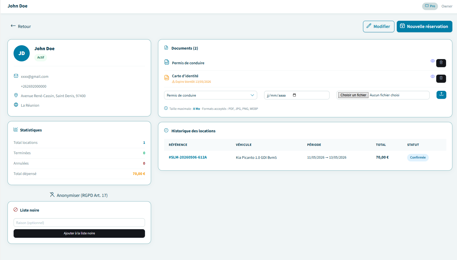Click the Liste noire ban icon
Viewport: 457px width, 260px height.
pyautogui.click(x=16, y=210)
